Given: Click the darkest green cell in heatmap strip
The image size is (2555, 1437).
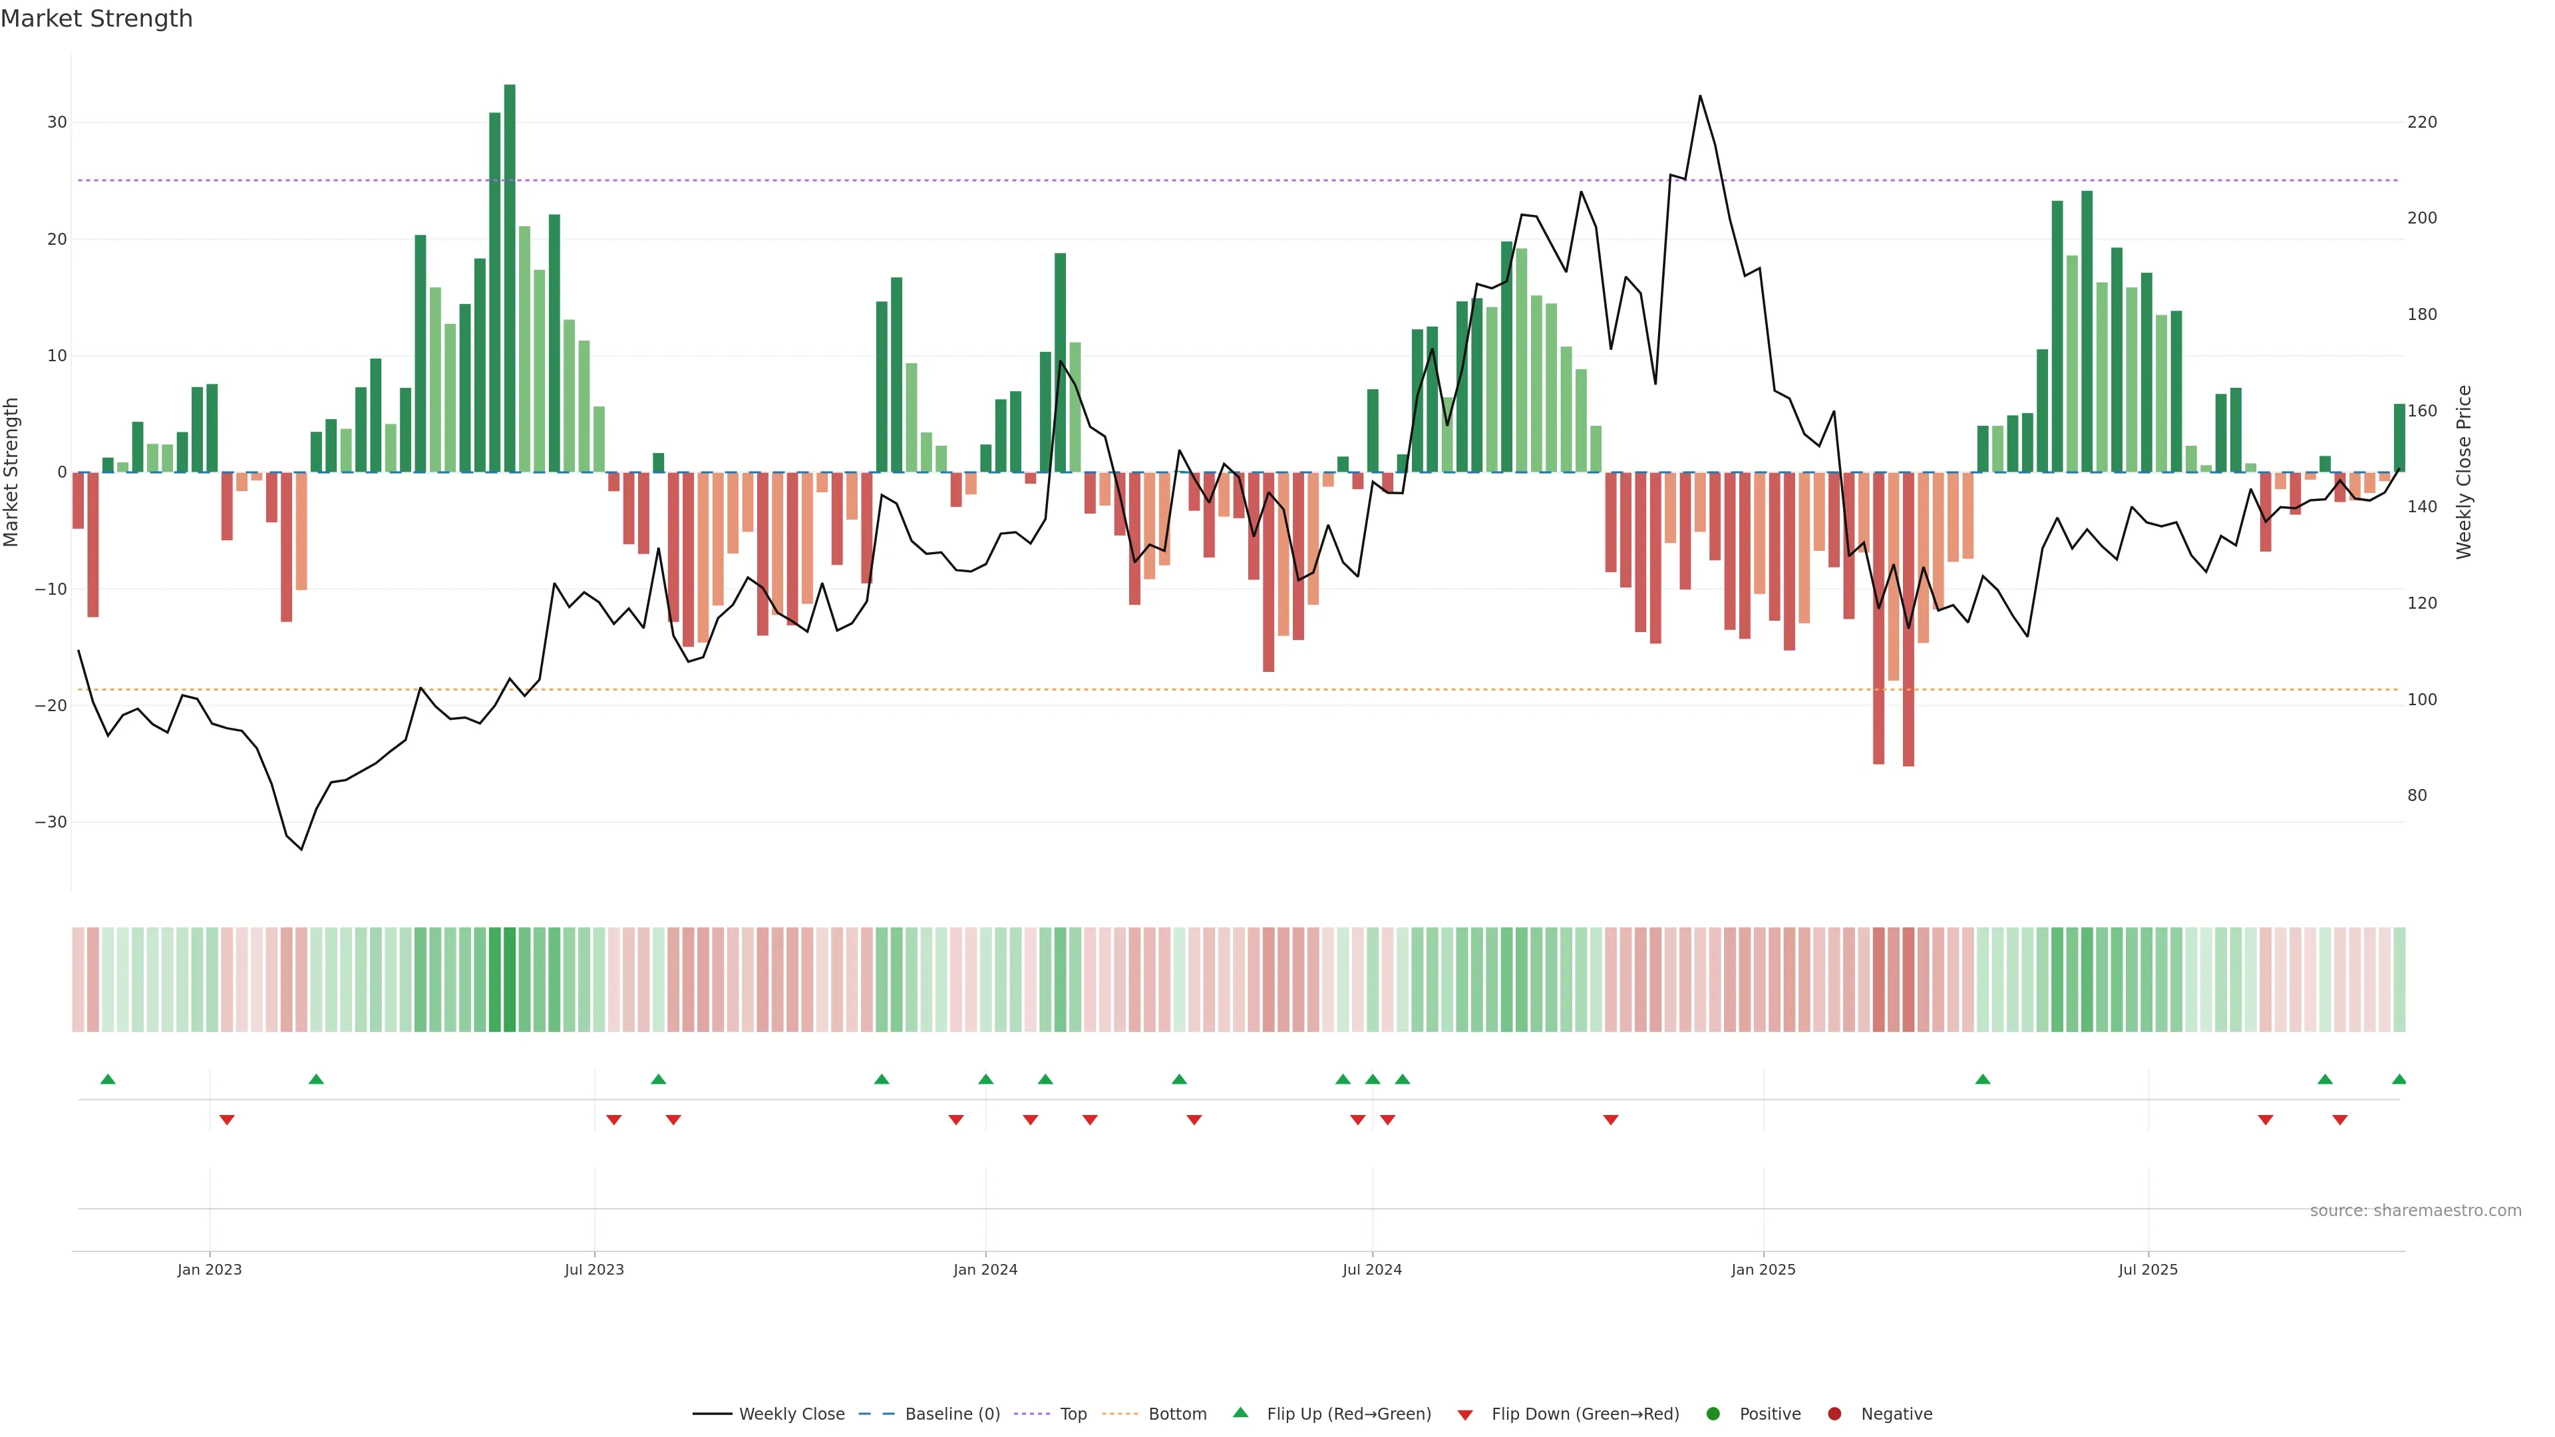Looking at the screenshot, I should (x=510, y=980).
